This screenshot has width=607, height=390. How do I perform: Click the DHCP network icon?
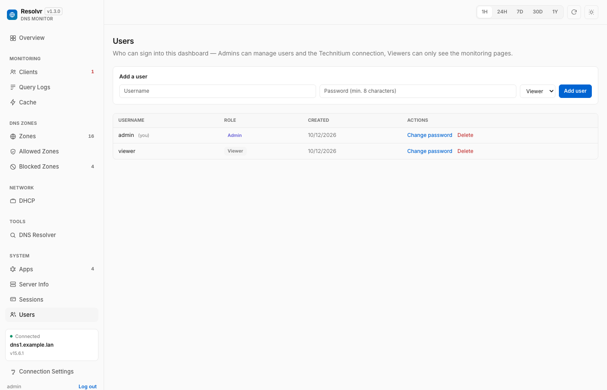pos(13,201)
